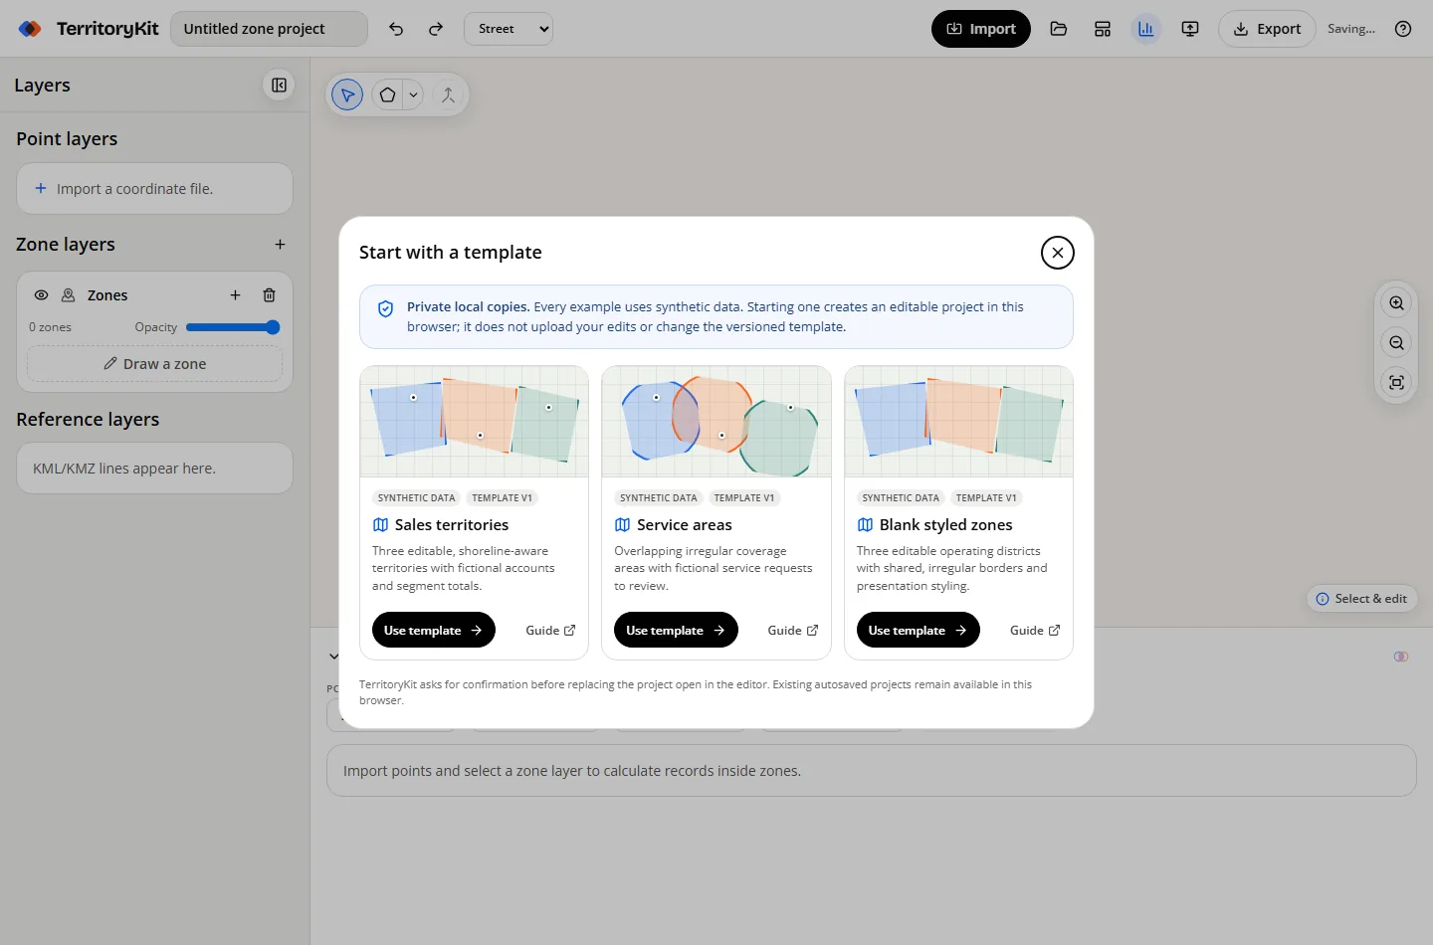Viewport: 1433px width, 945px height.
Task: Open the Sales territories Guide link
Action: tap(550, 631)
